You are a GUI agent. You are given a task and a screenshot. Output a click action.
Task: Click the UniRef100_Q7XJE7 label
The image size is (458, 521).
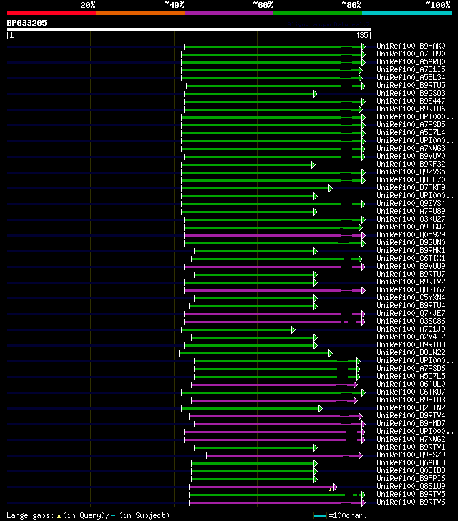(x=411, y=313)
